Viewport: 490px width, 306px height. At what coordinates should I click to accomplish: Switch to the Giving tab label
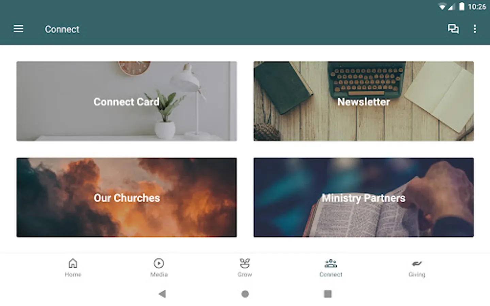tap(417, 274)
